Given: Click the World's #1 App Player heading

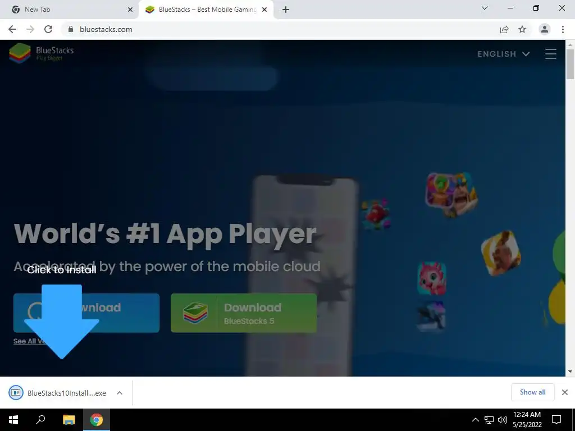Looking at the screenshot, I should [x=165, y=233].
